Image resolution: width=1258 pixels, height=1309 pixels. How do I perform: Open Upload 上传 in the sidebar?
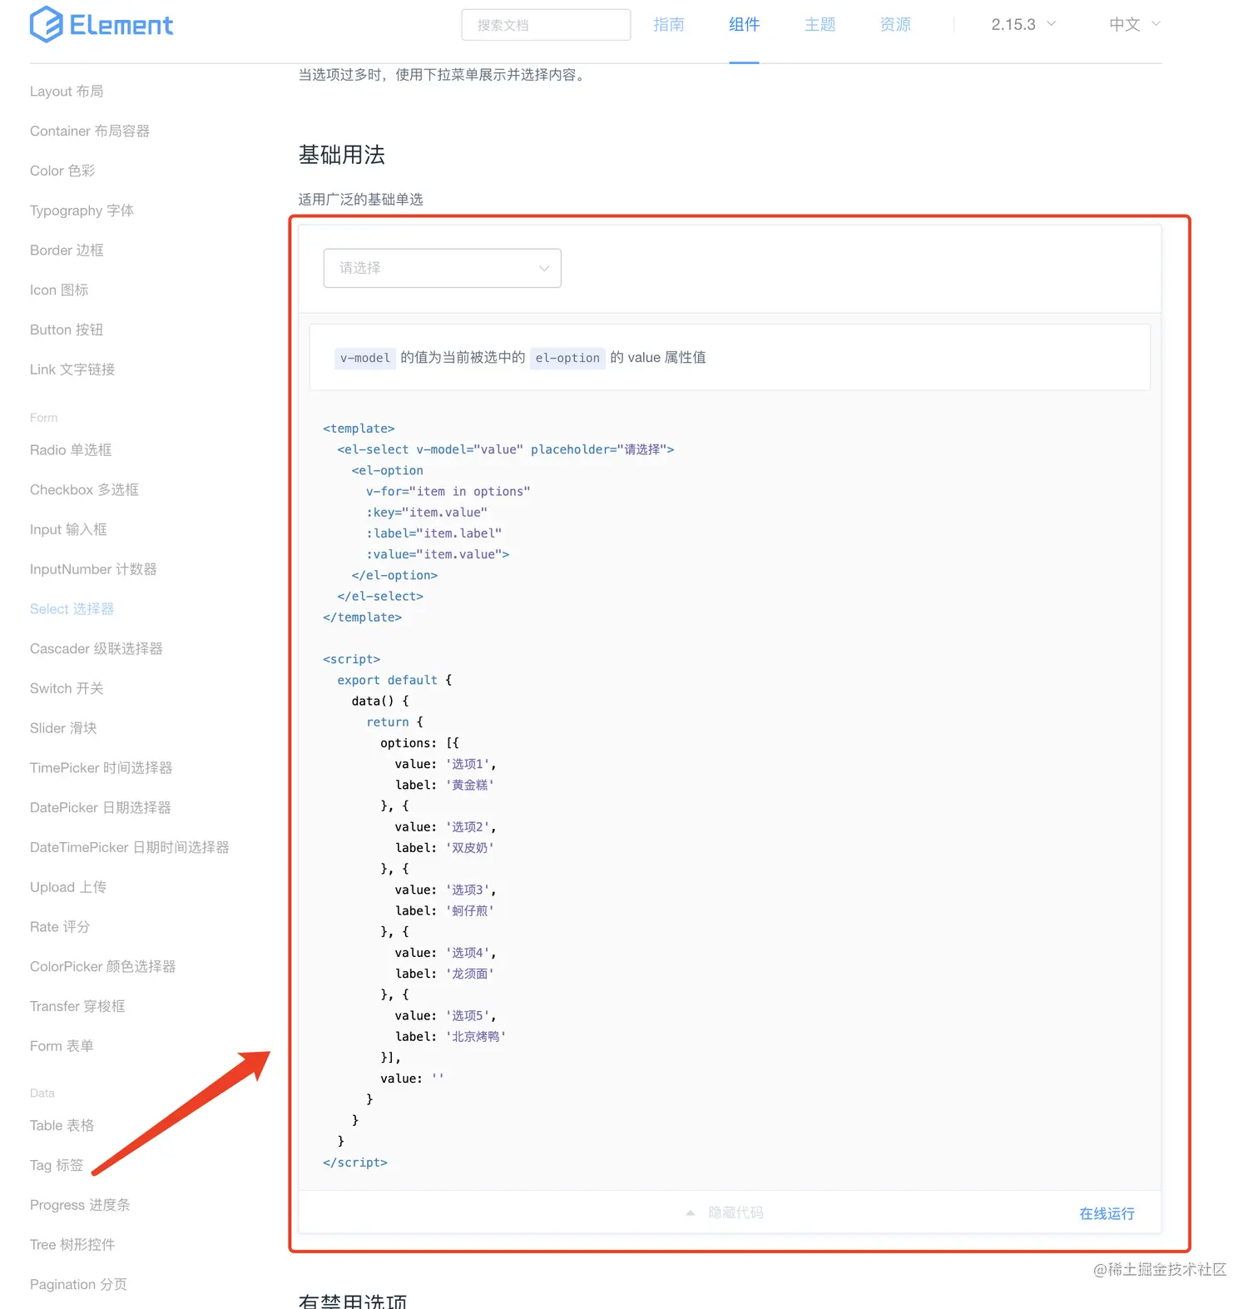(x=68, y=887)
